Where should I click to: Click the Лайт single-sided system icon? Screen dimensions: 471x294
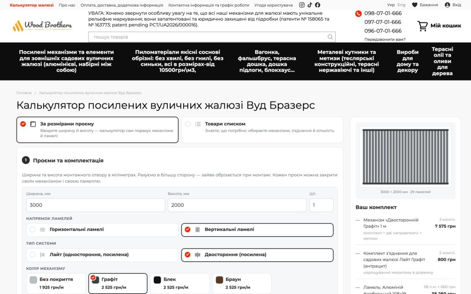coord(42,254)
